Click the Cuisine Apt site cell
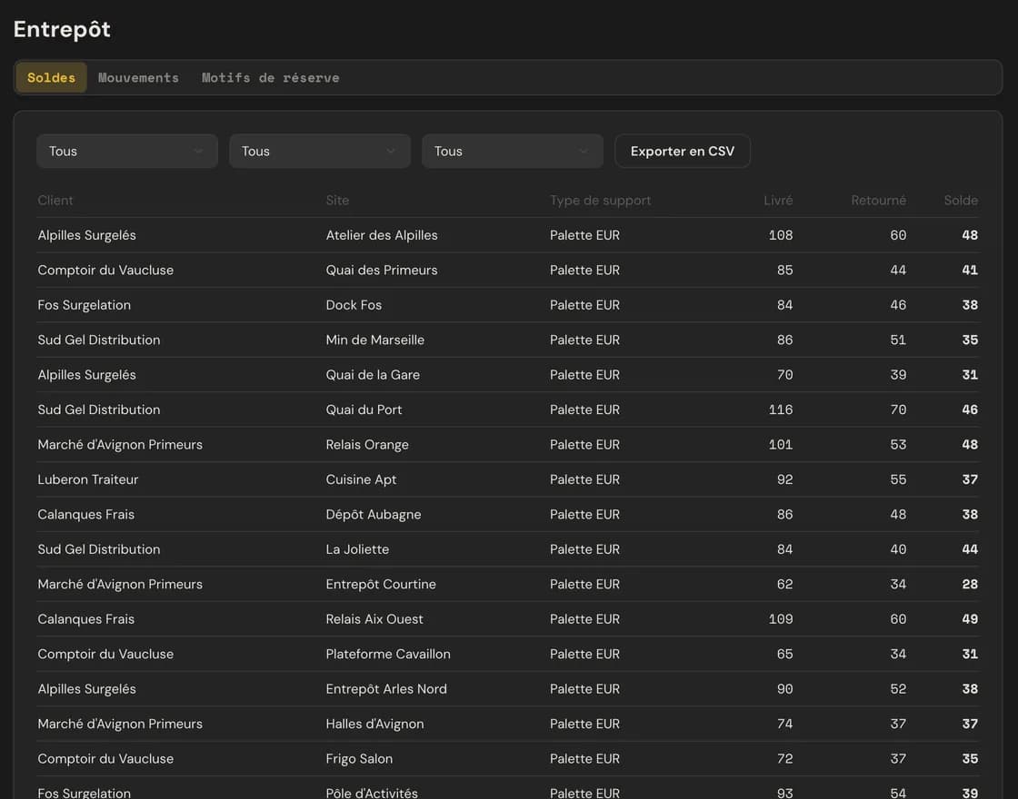The height and width of the screenshot is (799, 1018). [361, 480]
